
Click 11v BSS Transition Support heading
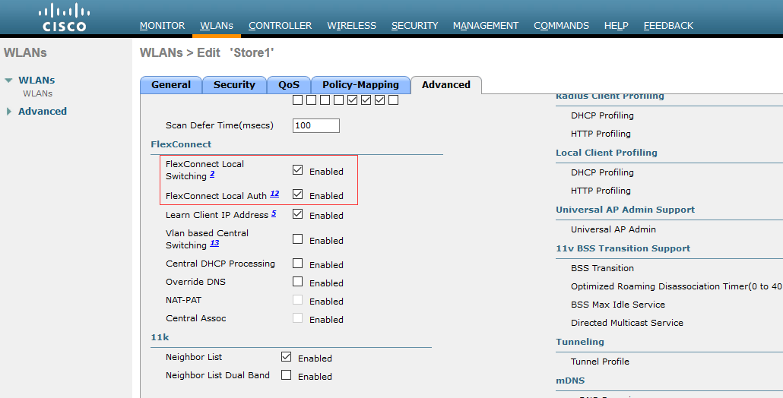[x=623, y=248]
